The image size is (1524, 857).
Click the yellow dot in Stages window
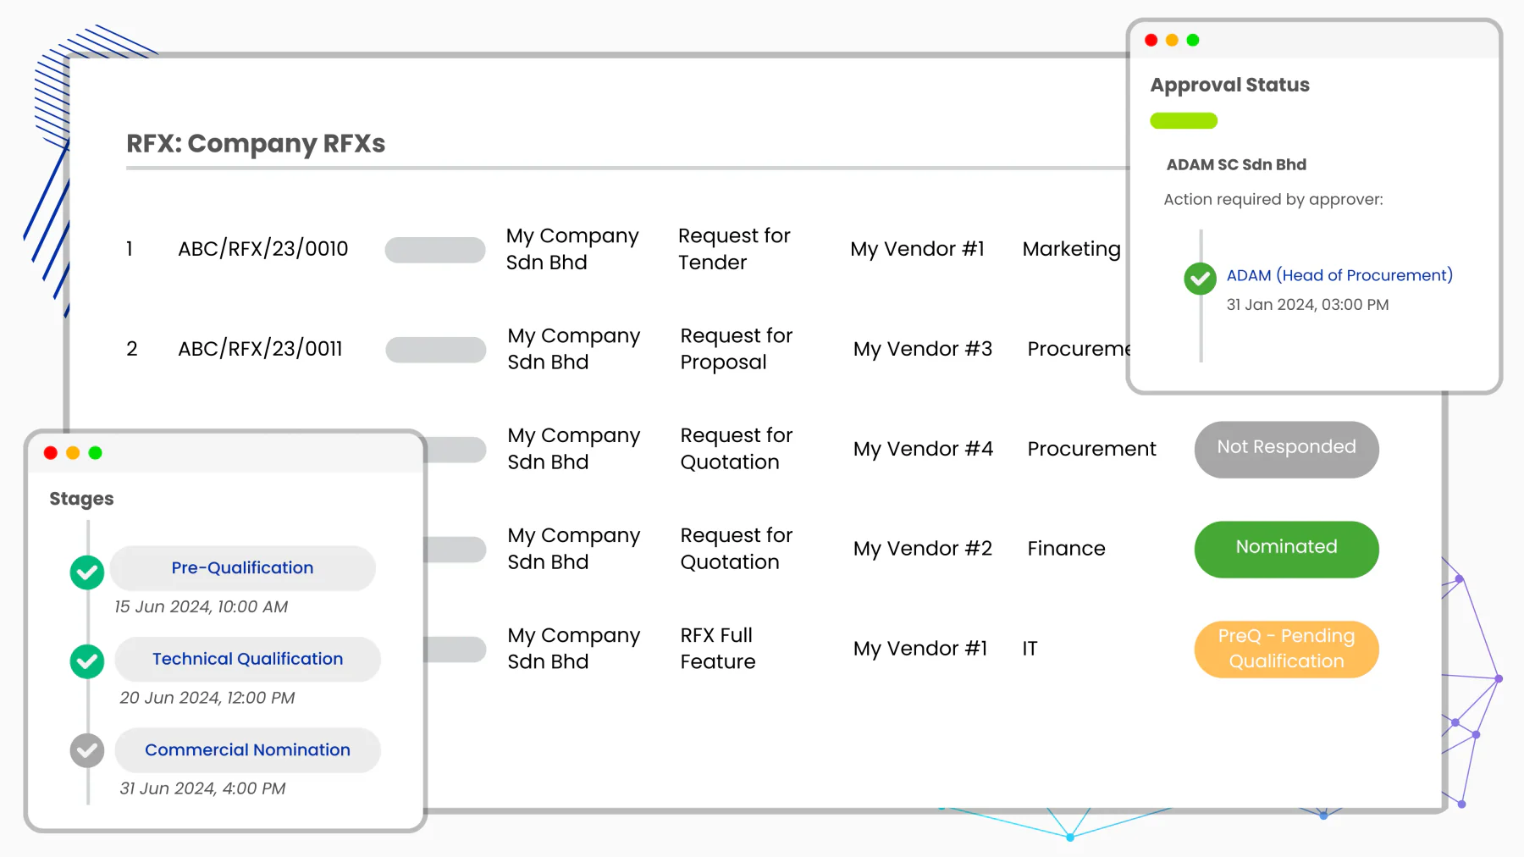pos(73,453)
